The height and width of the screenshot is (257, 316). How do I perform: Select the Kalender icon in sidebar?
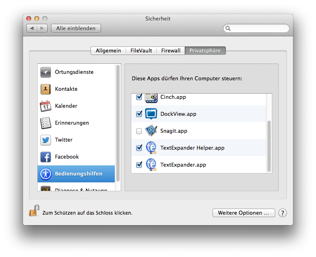pyautogui.click(x=46, y=106)
